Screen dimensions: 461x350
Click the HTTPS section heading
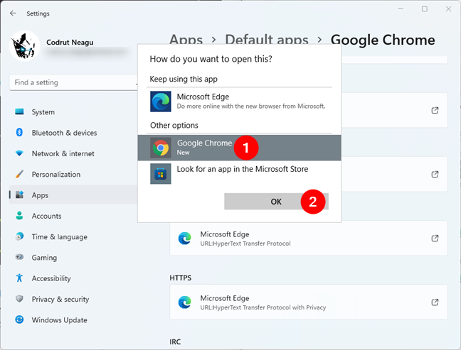pos(181,278)
